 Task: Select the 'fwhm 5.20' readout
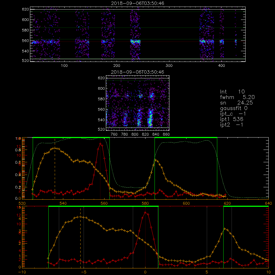237,97
